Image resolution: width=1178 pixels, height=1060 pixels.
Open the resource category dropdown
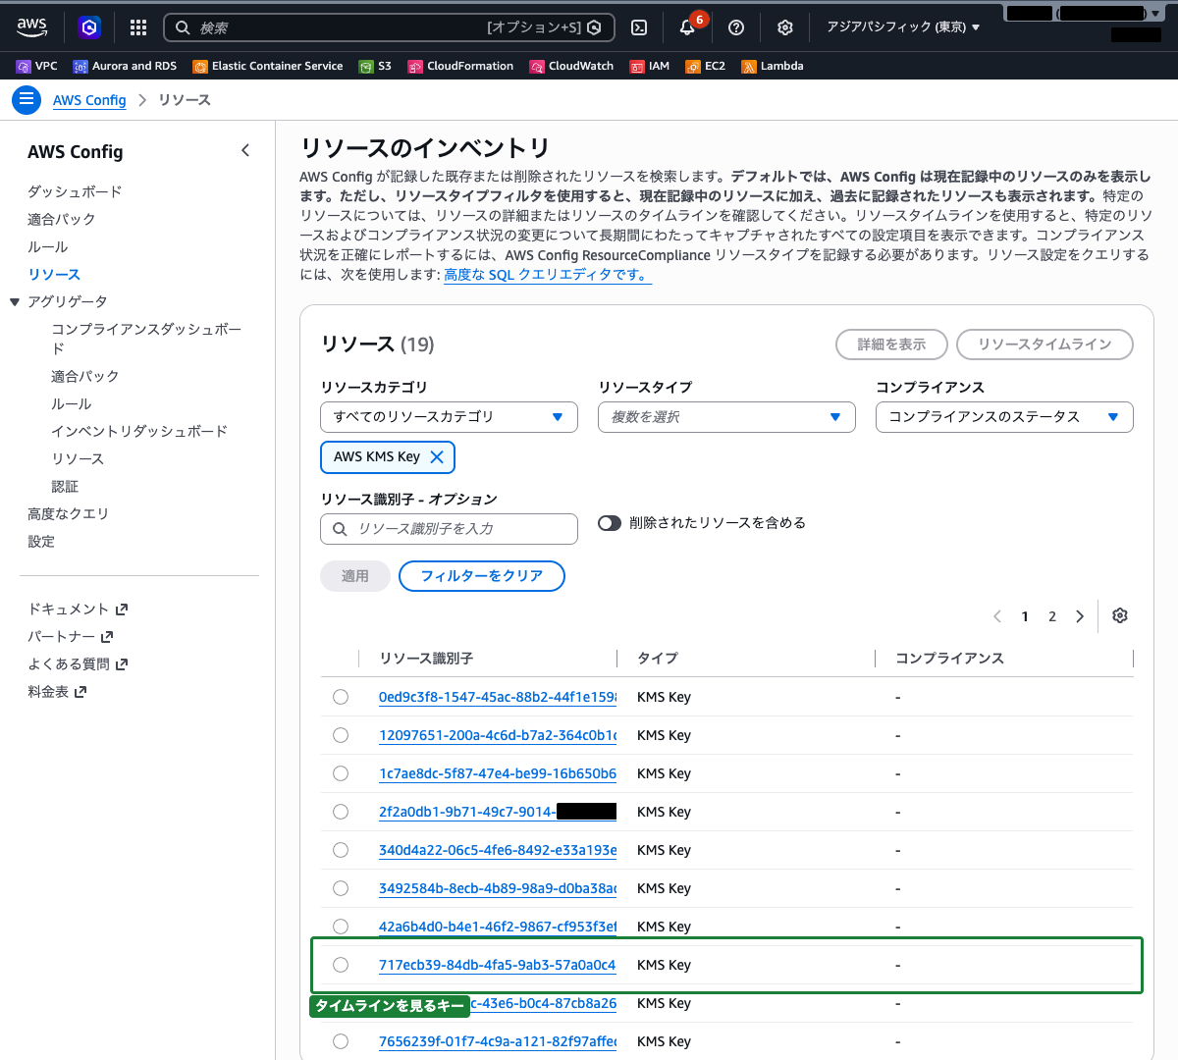[449, 417]
